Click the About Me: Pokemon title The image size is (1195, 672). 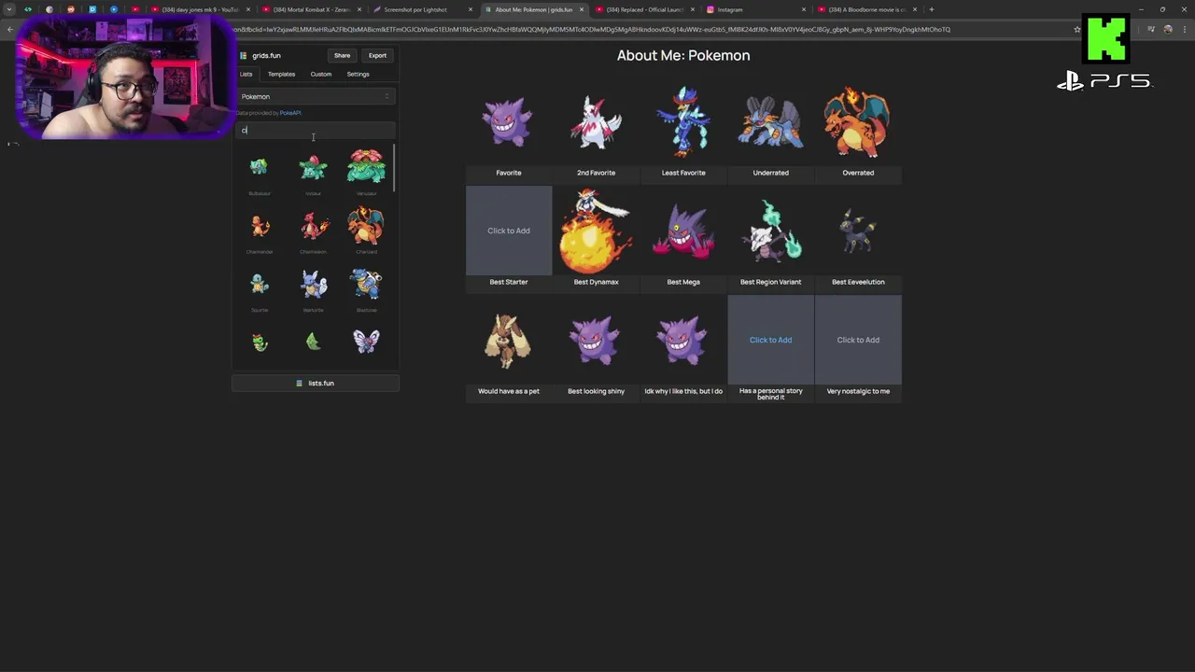683,55
